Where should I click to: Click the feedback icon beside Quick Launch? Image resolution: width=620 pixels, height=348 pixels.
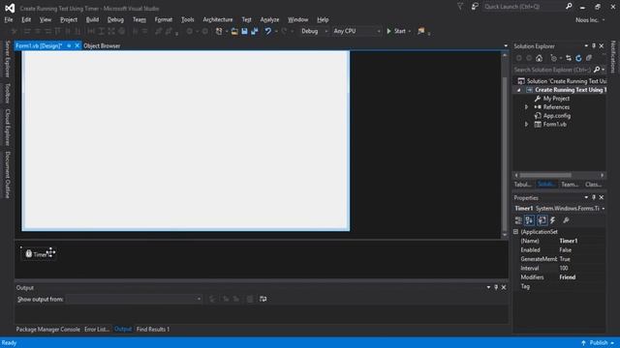[x=475, y=7]
